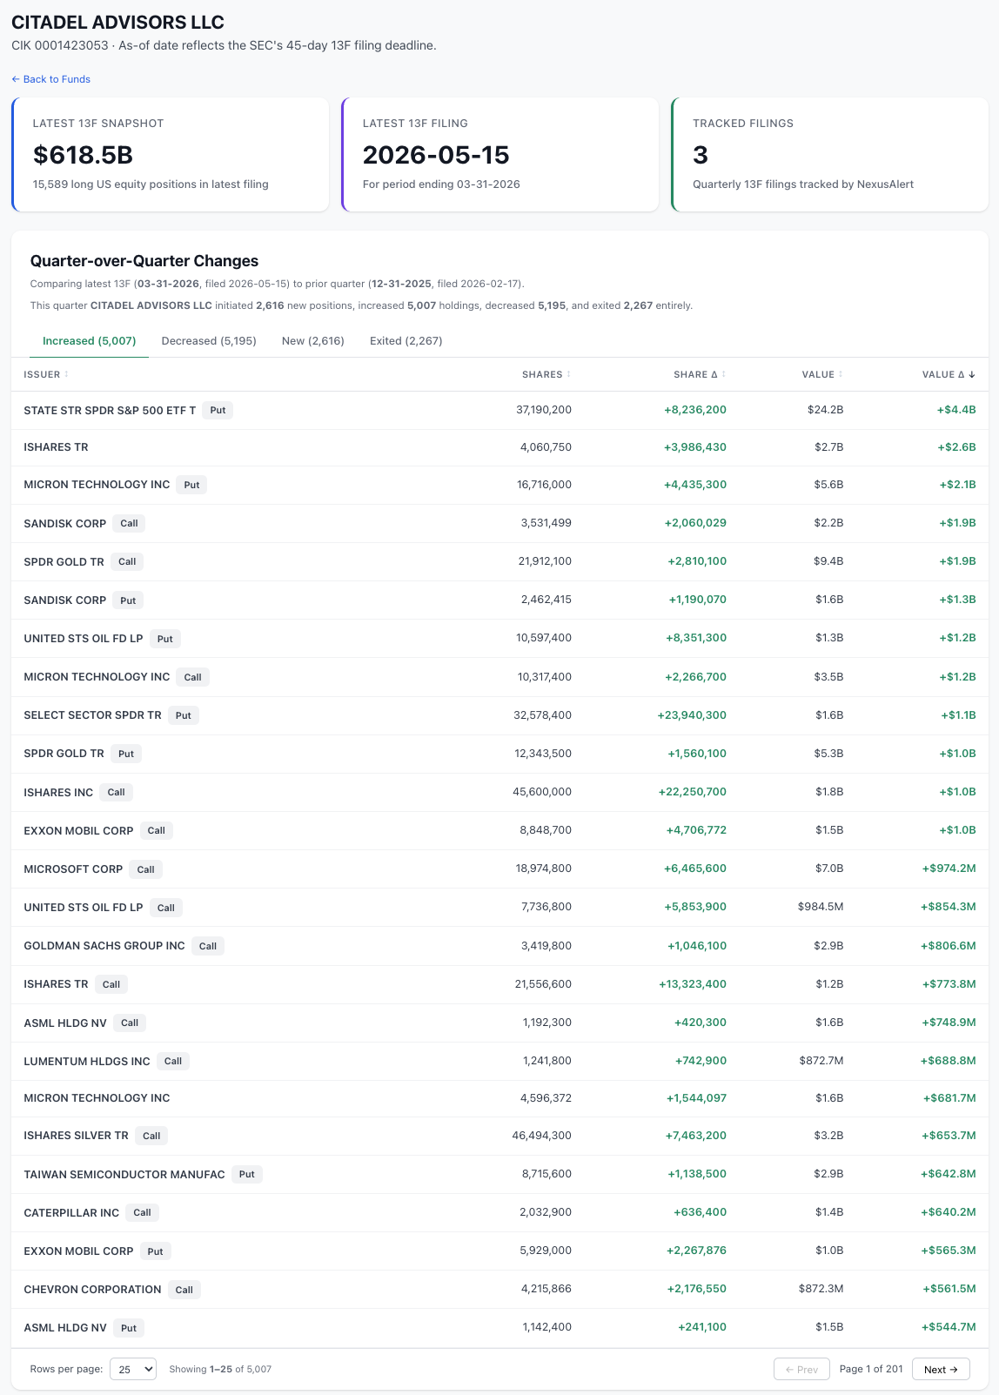Go back via Back to Funds link
The image size is (999, 1395).
point(50,79)
